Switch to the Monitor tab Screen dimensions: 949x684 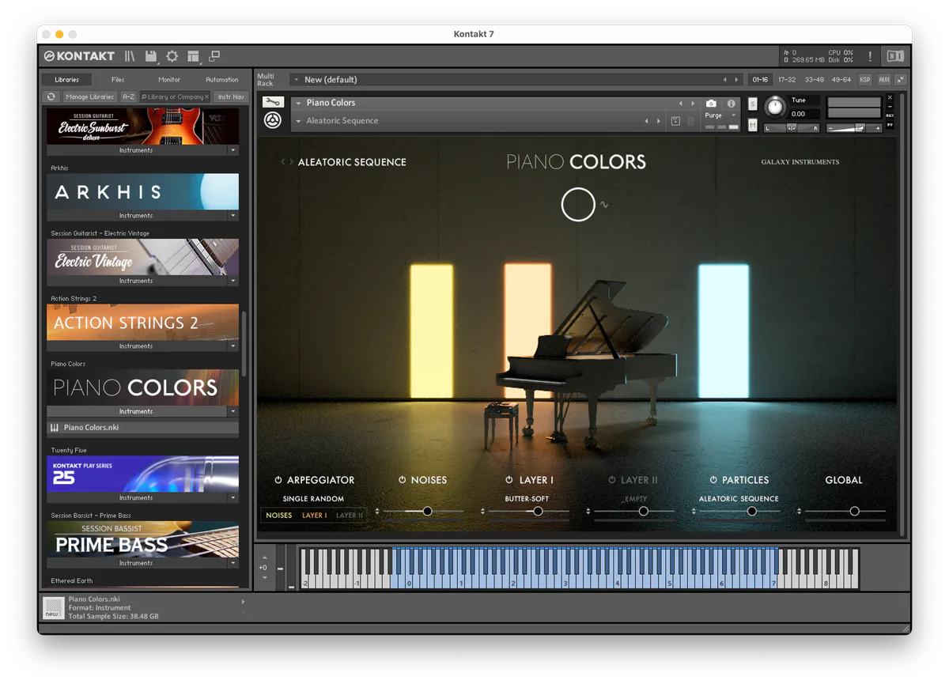pos(169,80)
